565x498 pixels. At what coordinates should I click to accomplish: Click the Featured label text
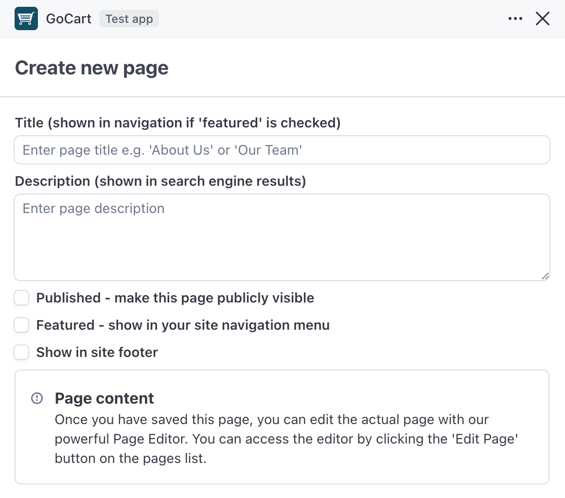click(x=183, y=325)
